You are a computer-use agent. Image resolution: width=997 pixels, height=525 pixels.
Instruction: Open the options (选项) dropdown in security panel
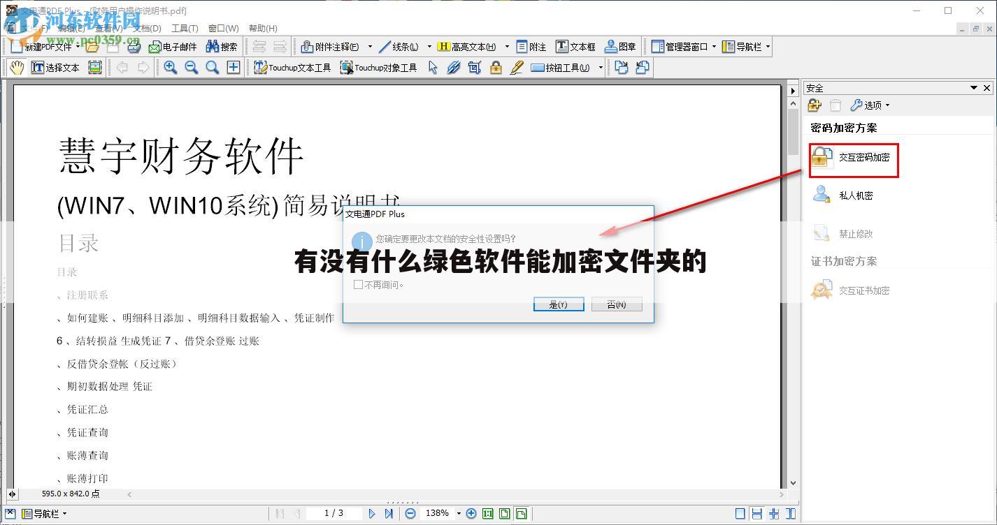point(870,105)
